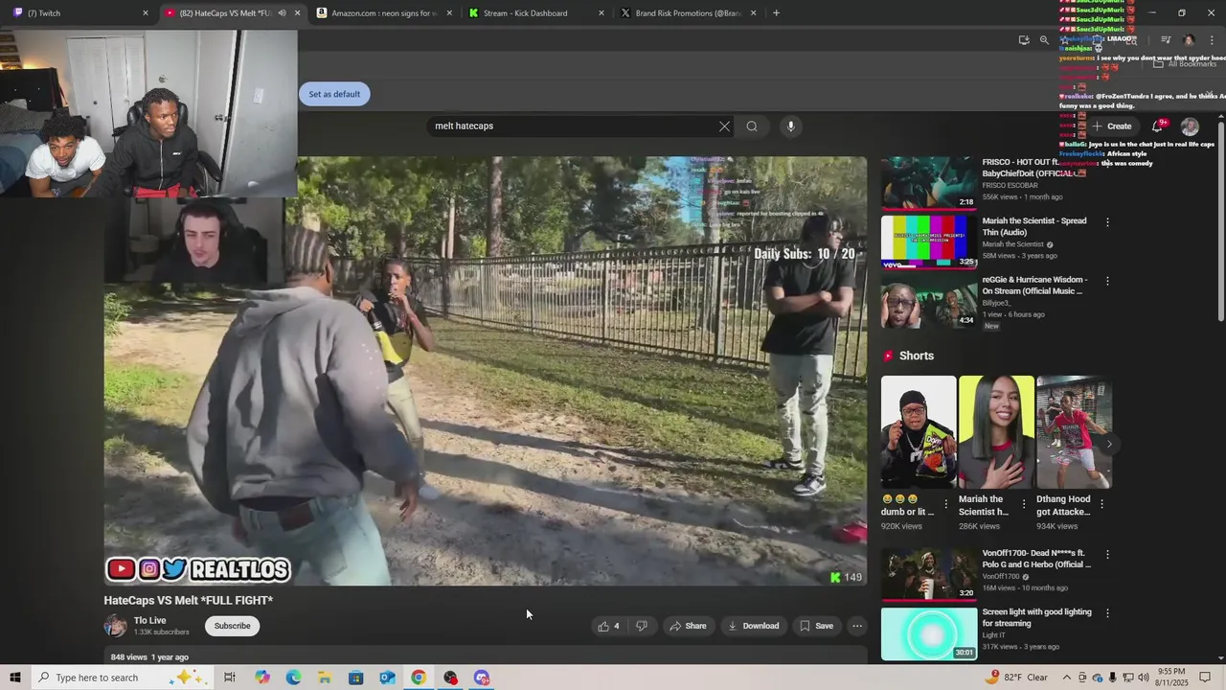This screenshot has width=1226, height=690.
Task: Open YouTube account avatar menu
Action: coord(1190,126)
